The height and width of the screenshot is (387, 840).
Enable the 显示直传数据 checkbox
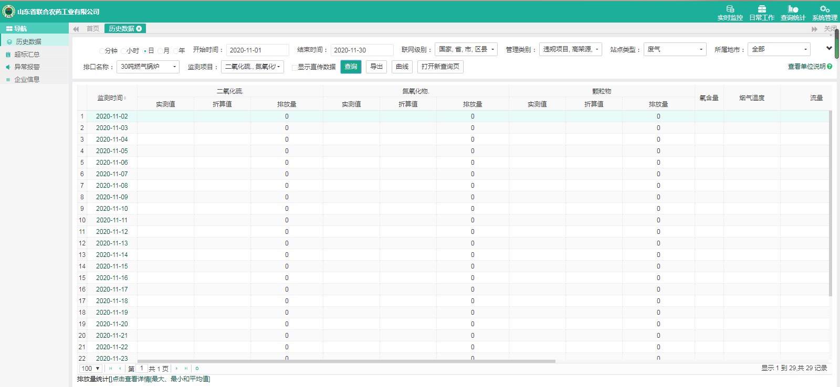click(295, 67)
